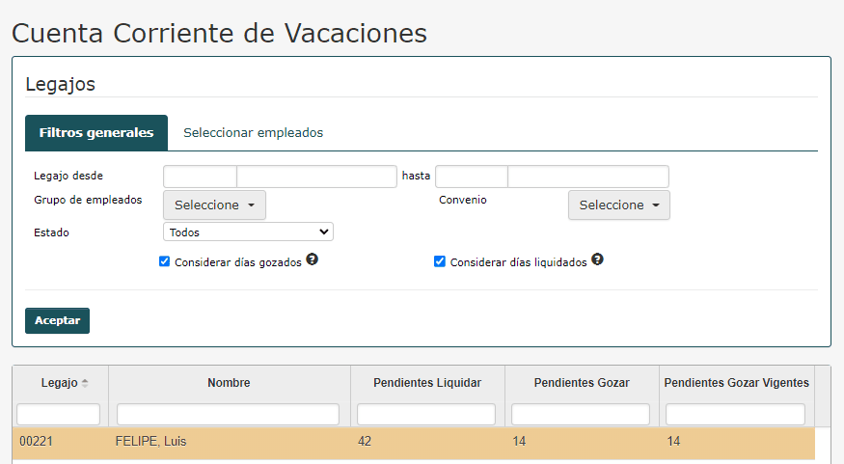Open Convenio Seleccione dropdown
Viewport: 844px width, 464px height.
pyautogui.click(x=619, y=205)
